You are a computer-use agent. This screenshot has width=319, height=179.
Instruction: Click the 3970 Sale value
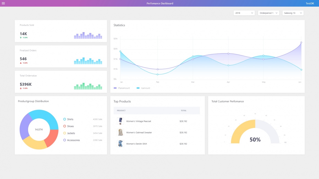97,126
